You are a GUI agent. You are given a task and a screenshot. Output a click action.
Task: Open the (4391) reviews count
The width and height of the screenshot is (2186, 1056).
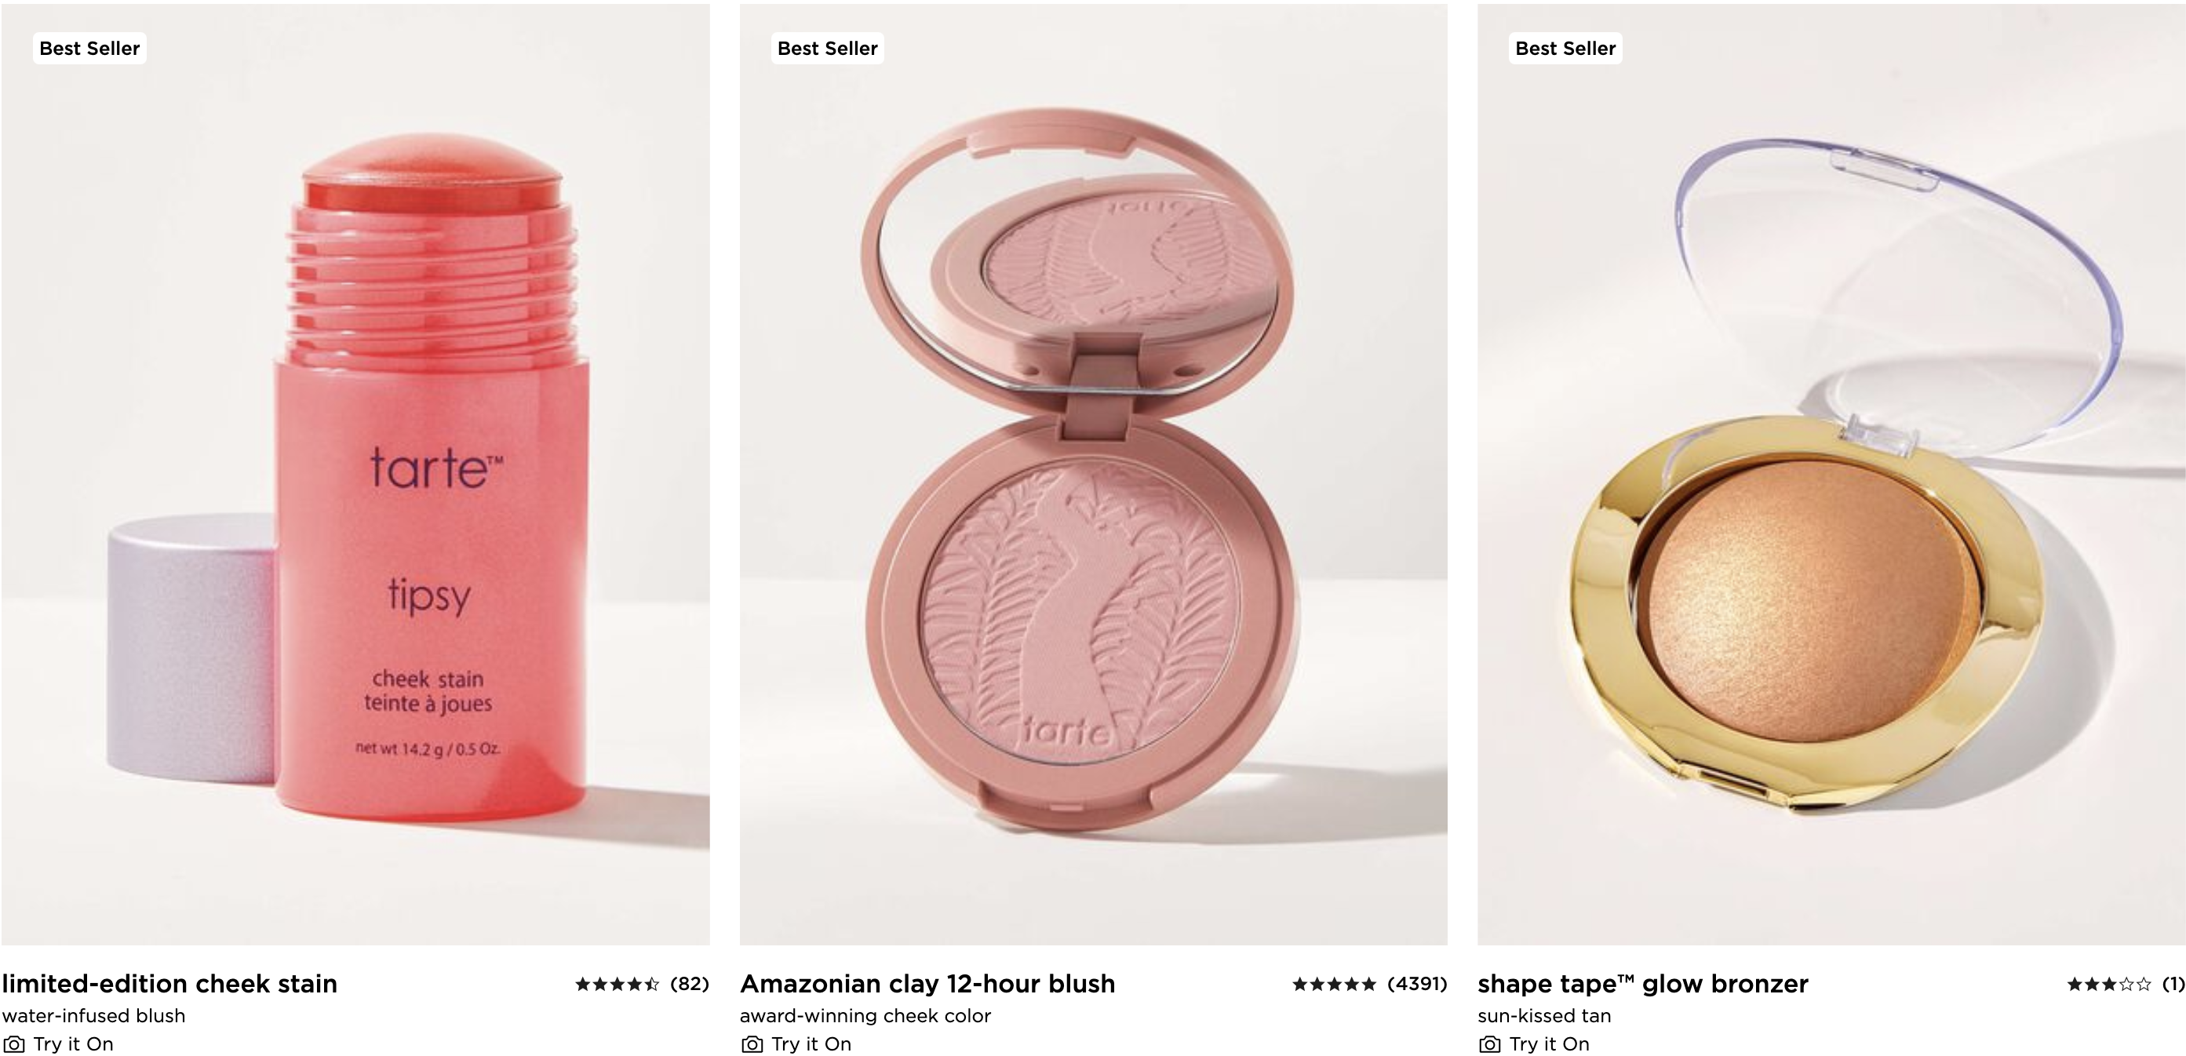tap(1417, 984)
